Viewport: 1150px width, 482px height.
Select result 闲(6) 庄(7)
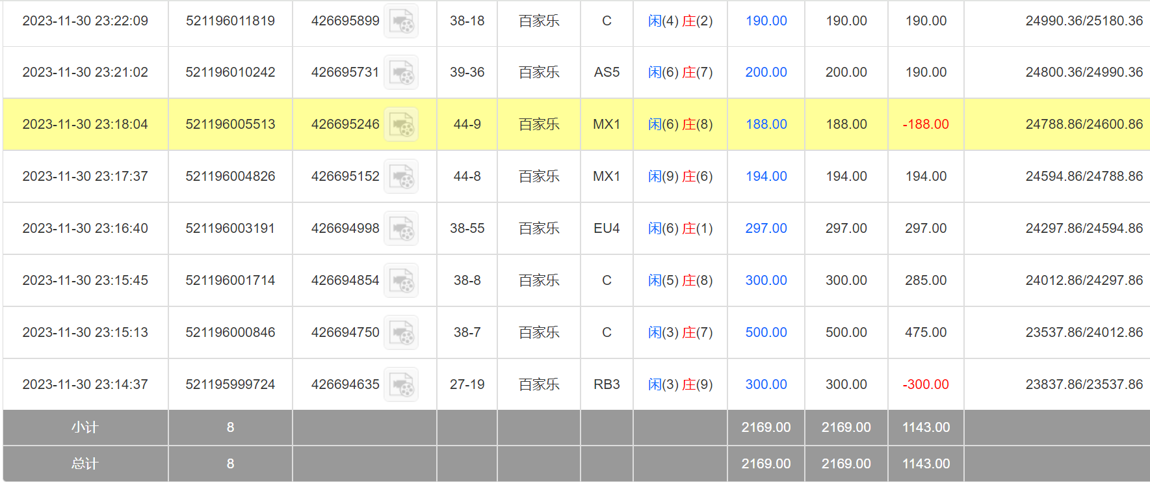(680, 72)
